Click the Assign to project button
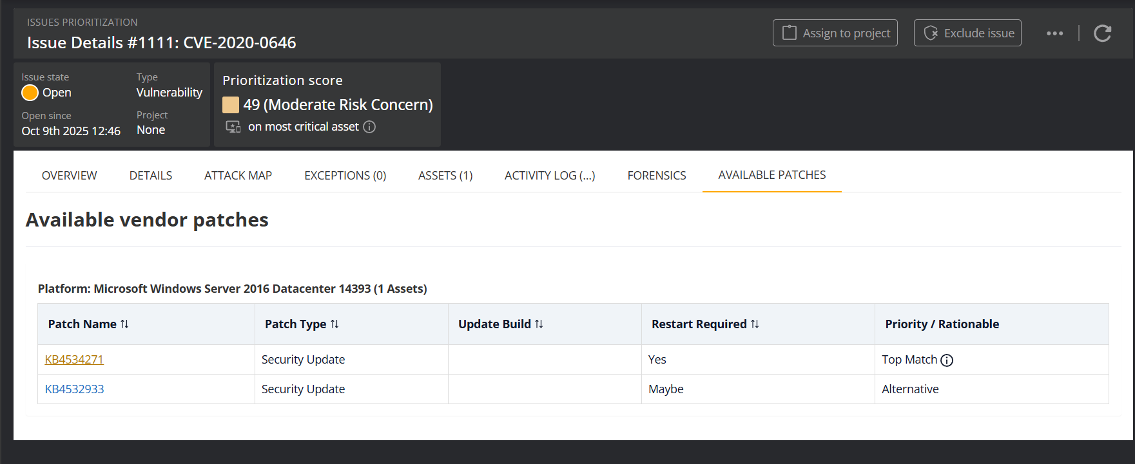Image resolution: width=1135 pixels, height=464 pixels. [835, 33]
